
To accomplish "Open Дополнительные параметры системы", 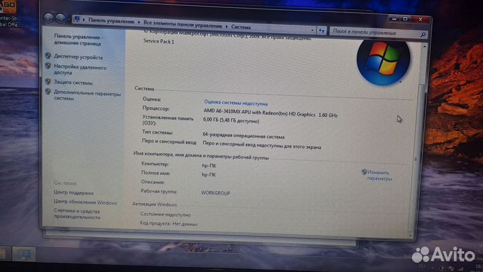I will coord(87,95).
